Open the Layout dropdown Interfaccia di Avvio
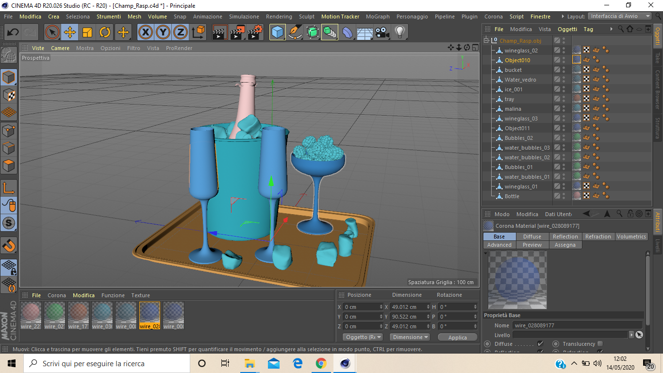 click(620, 16)
